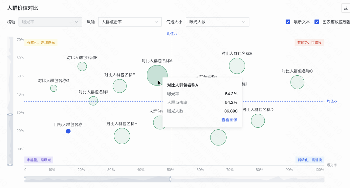Image resolution: width=350 pixels, height=188 pixels.
Task: Click the horizontal zoom slider right handle
Action: click(x=170, y=179)
